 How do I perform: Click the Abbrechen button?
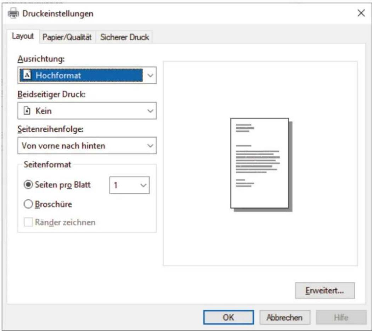[285, 318]
